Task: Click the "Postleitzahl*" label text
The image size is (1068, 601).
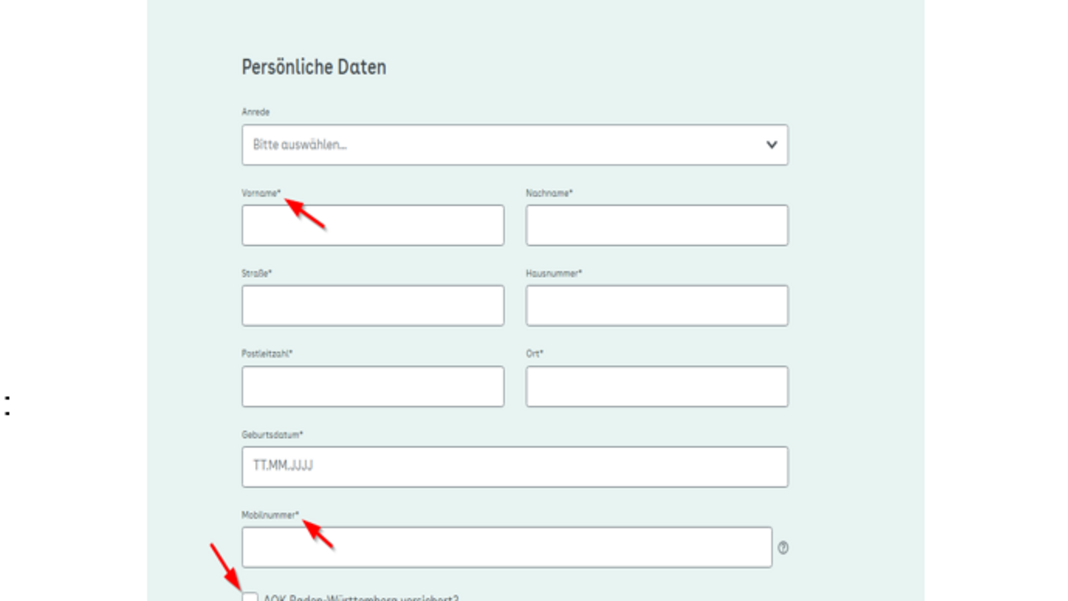Action: tap(267, 353)
